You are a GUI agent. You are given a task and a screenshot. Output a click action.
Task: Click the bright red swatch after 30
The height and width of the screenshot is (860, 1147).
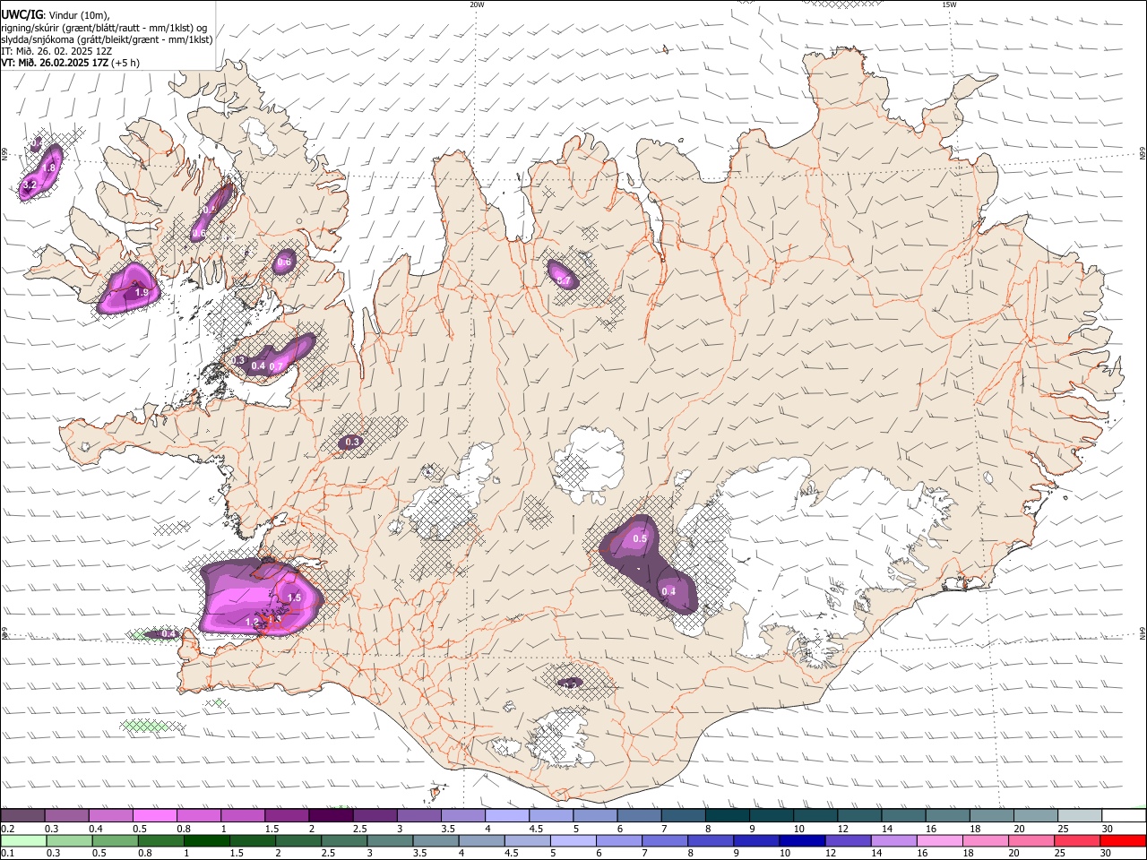(1124, 841)
